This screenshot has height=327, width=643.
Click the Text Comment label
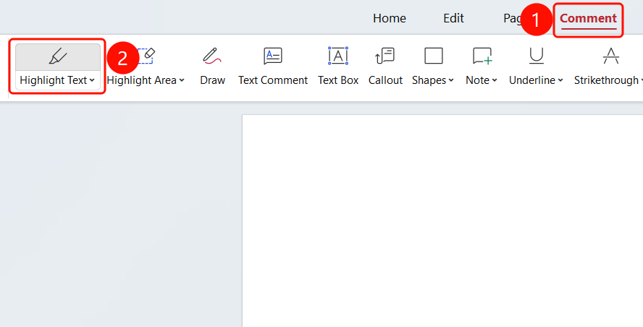[x=273, y=80]
